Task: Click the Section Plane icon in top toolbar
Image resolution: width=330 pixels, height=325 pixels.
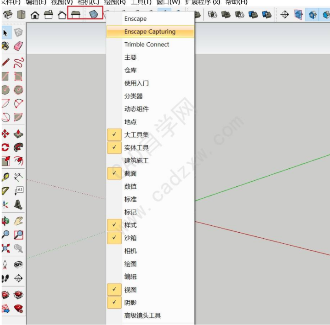Action: [285, 15]
